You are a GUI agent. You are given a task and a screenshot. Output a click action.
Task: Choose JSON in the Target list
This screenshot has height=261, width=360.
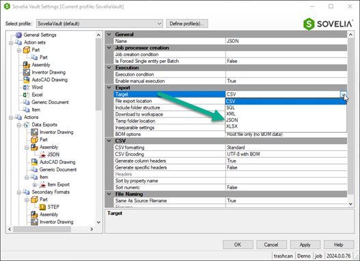tap(286, 120)
